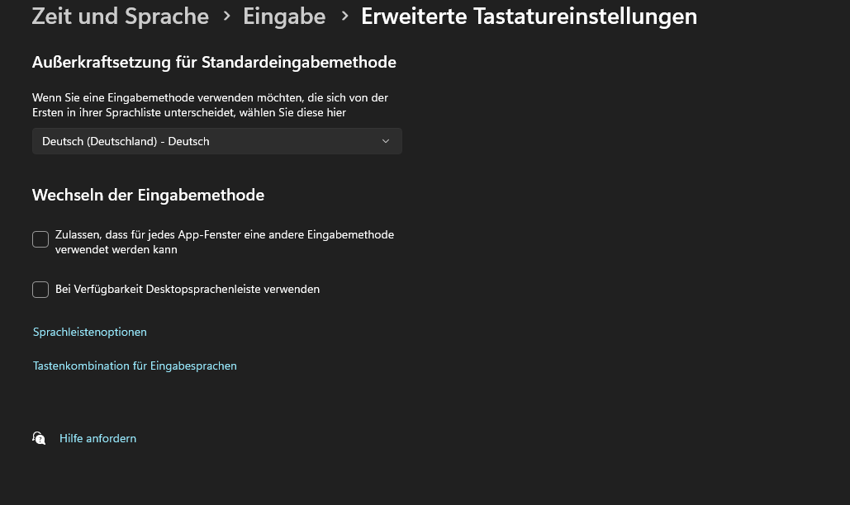
Task: Open the Deutsch (Deutschland) - Deutsch dropdown
Action: [x=216, y=141]
